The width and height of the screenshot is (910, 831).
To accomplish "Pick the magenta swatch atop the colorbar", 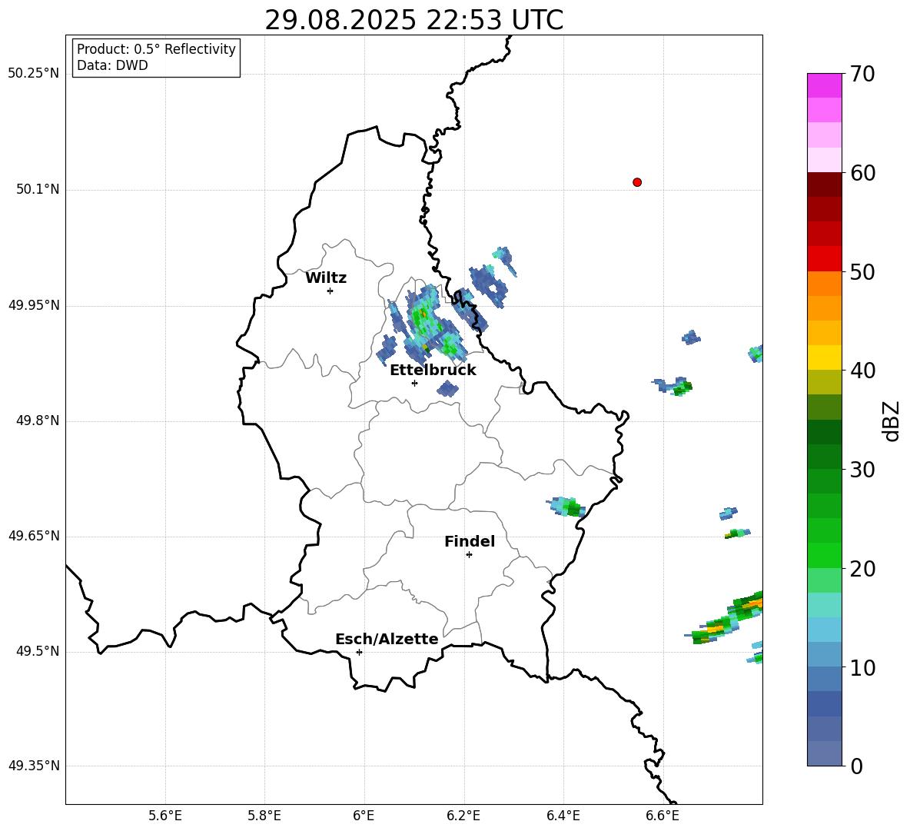I will click(824, 85).
